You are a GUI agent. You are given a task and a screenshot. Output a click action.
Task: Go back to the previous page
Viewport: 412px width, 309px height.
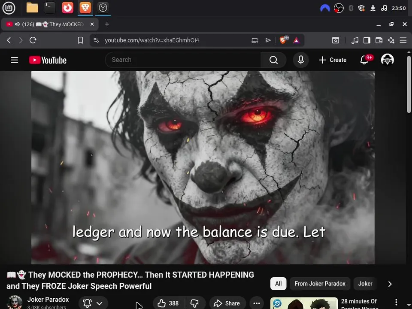coord(9,40)
